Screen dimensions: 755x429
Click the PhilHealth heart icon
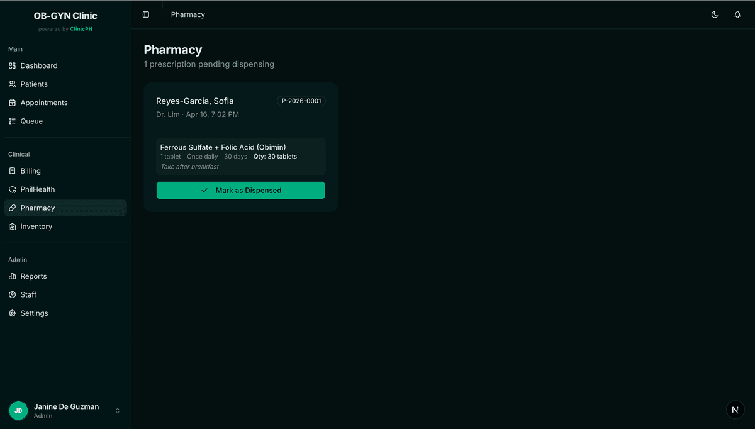click(x=13, y=189)
